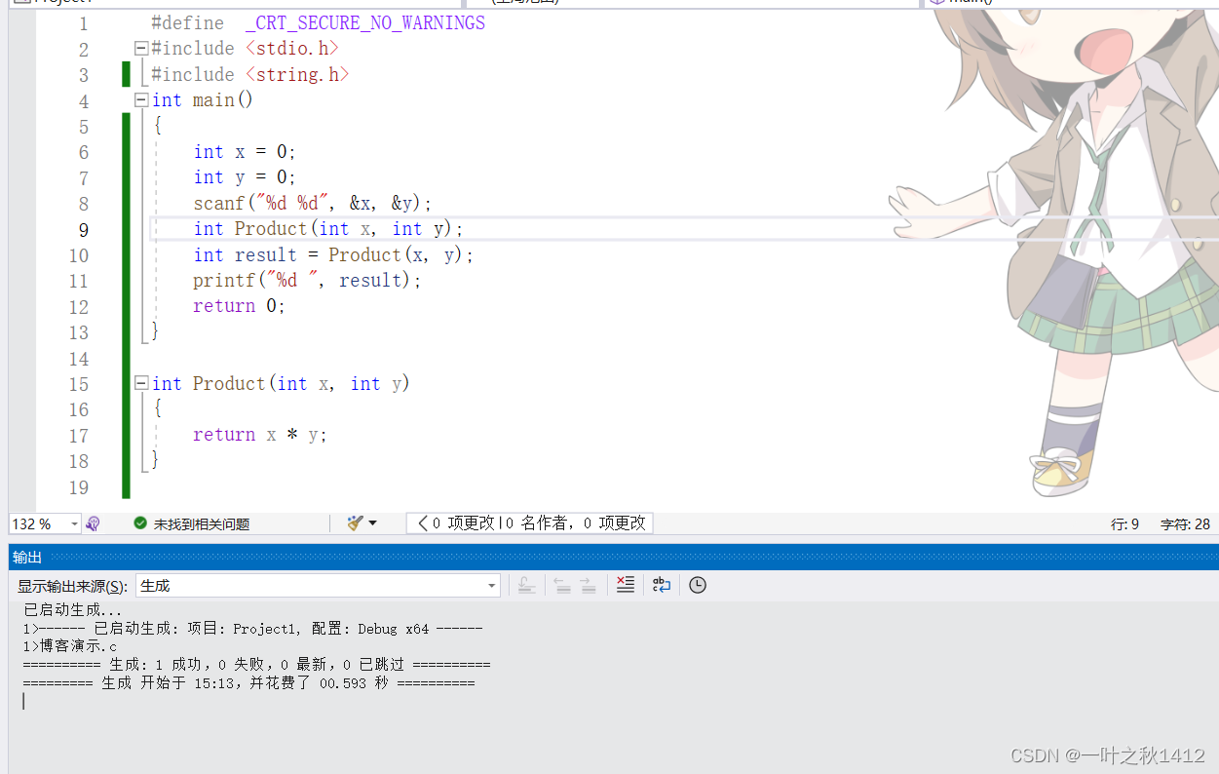Click the printf statement on line 11
This screenshot has width=1219, height=774.
(307, 280)
